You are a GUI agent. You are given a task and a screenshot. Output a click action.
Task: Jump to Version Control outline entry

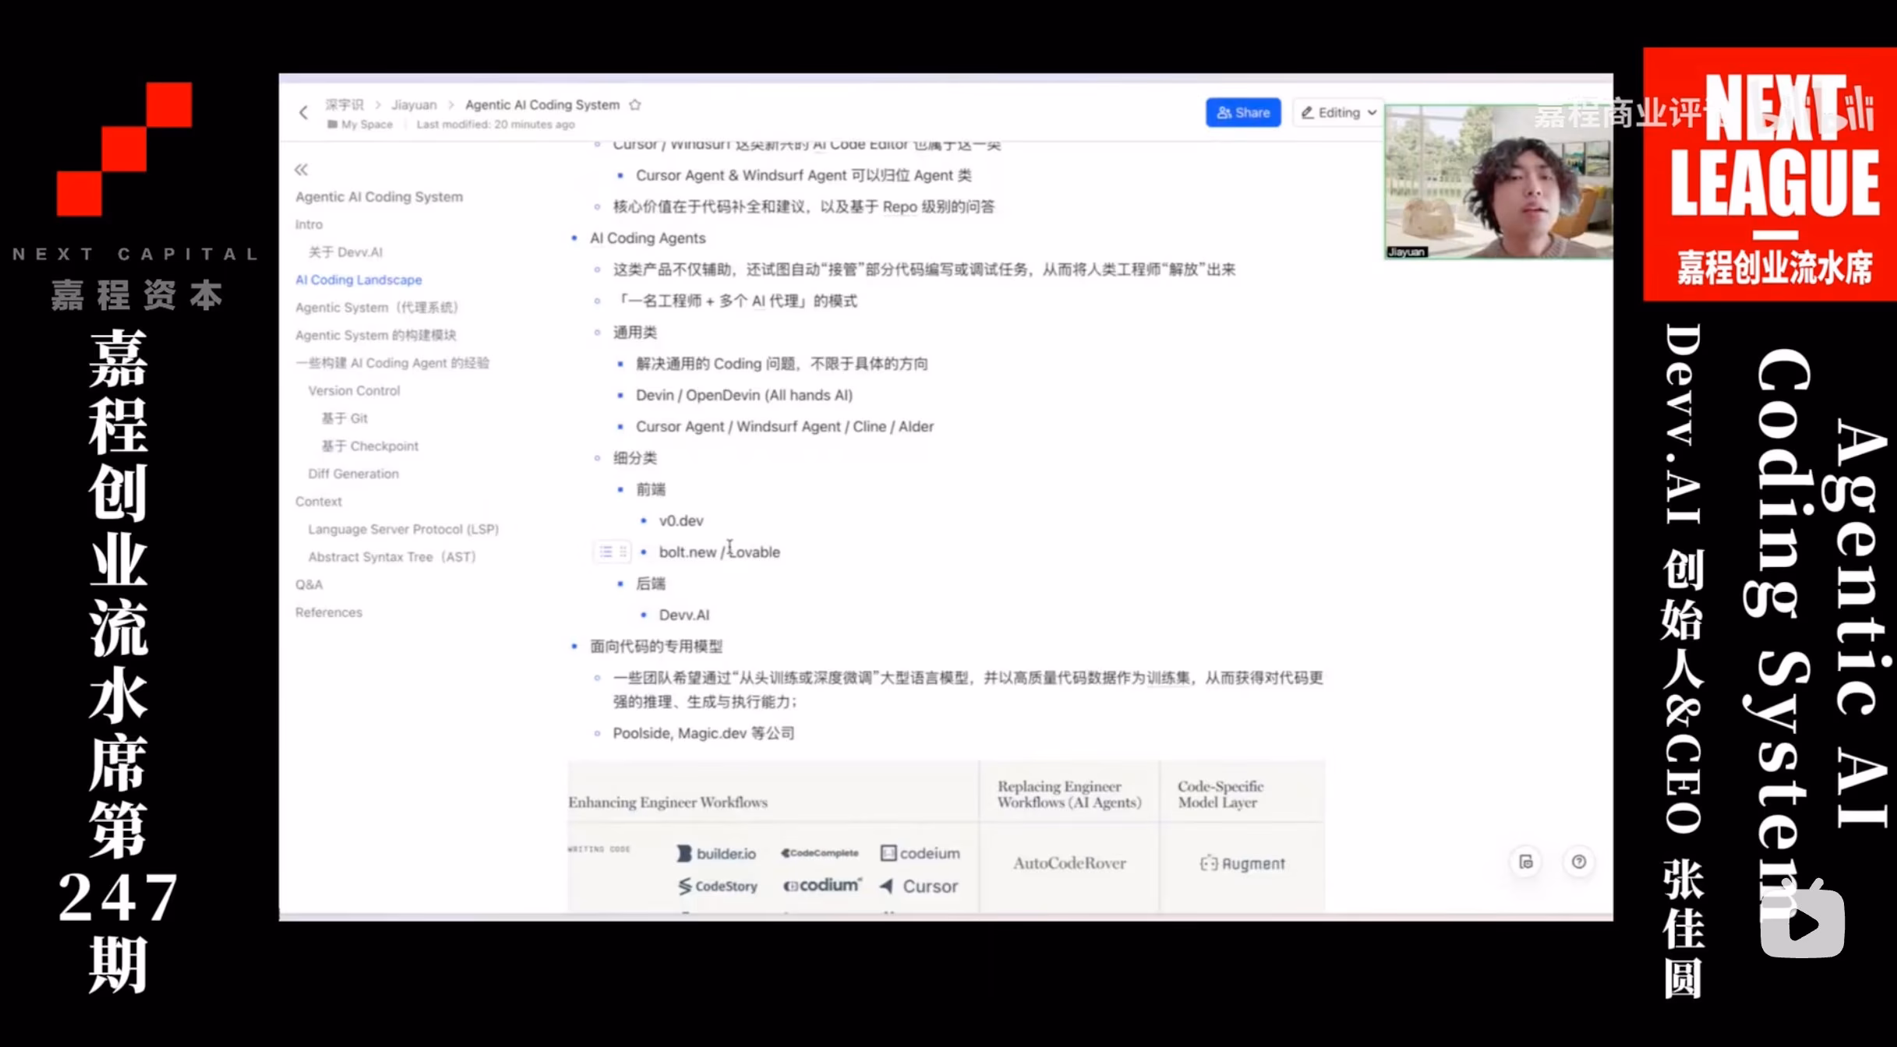[354, 390]
